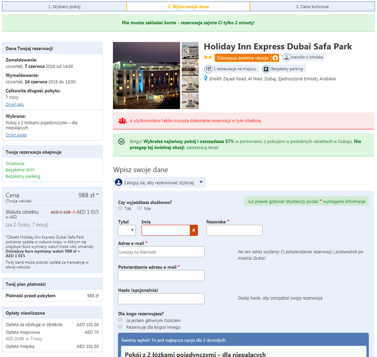Choose 'Rezerwuję dla kogoś innego'
377x357 pixels.
tap(120, 326)
